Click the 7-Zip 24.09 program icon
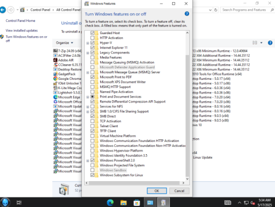 56,51
